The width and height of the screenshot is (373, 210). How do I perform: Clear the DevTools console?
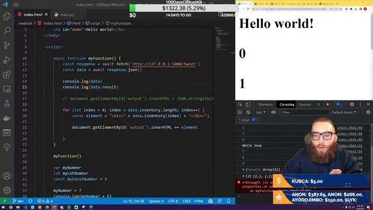pyautogui.click(x=248, y=112)
